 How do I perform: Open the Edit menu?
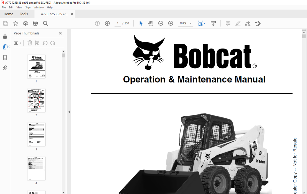point(11,7)
